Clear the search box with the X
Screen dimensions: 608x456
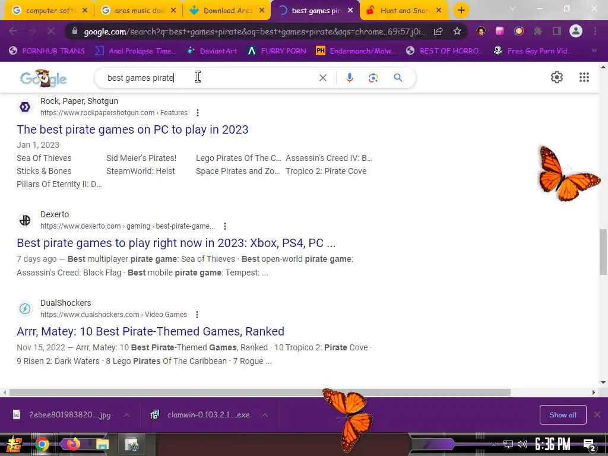click(322, 78)
